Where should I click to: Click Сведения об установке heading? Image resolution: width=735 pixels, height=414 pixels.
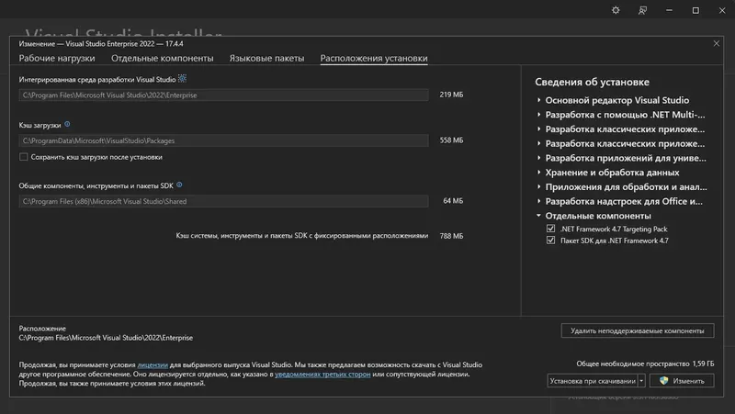(x=592, y=82)
